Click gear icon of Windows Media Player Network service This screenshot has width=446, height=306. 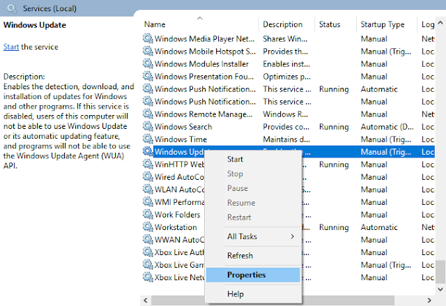coord(148,38)
